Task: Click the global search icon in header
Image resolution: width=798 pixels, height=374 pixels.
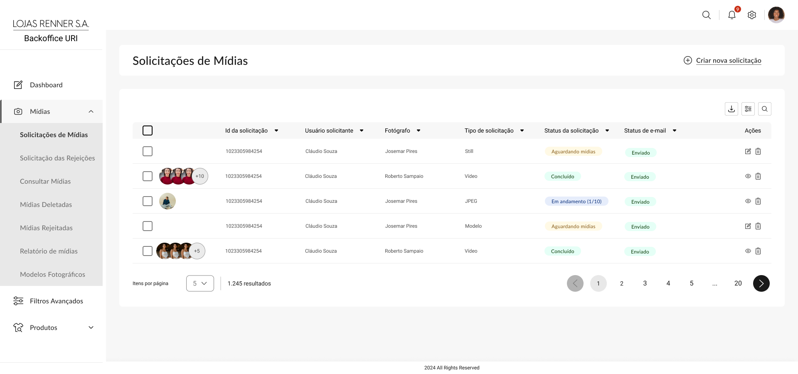Action: pyautogui.click(x=707, y=15)
